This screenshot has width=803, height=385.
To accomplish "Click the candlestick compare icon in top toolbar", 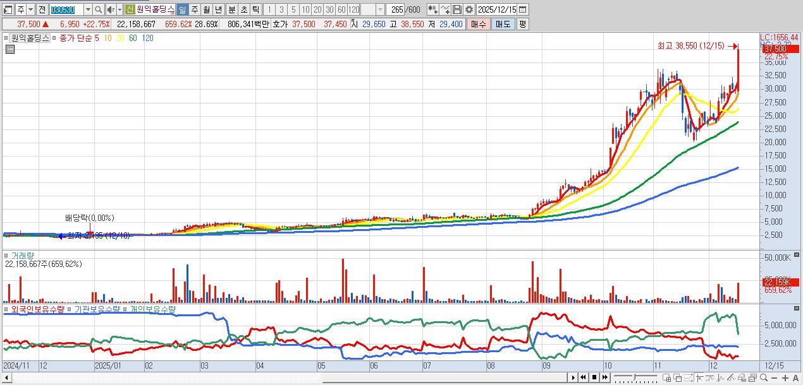I will (x=433, y=9).
